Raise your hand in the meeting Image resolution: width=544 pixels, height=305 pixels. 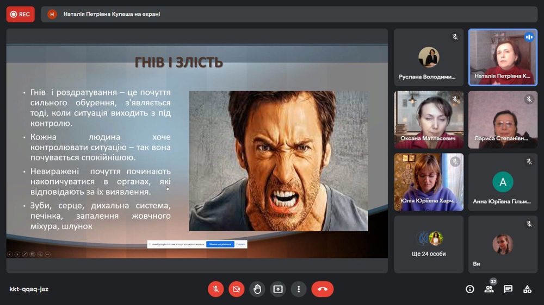[x=257, y=289]
